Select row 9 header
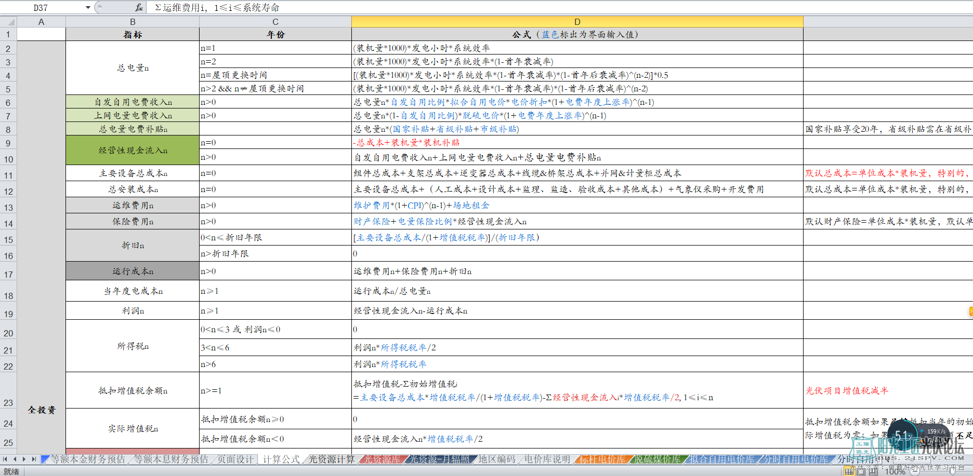This screenshot has height=476, width=973. pyautogui.click(x=8, y=143)
